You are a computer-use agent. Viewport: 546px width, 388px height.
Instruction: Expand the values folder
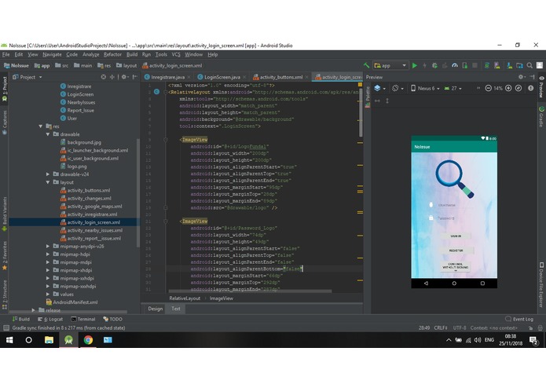tap(48, 295)
